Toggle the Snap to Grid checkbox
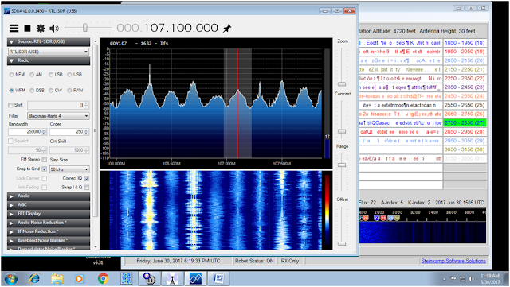Image resolution: width=510 pixels, height=287 pixels. pos(45,169)
